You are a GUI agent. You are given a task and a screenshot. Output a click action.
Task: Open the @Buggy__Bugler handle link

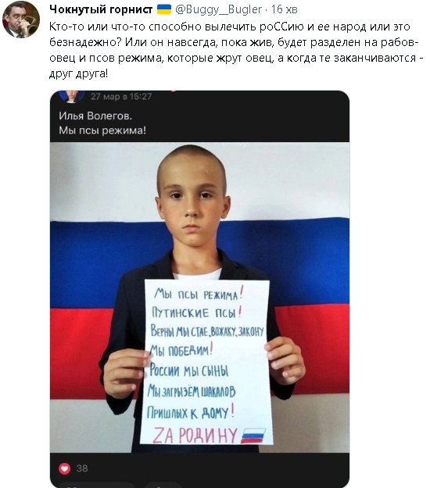tap(218, 9)
